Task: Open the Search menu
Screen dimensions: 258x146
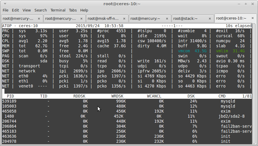Action: pos(40,10)
